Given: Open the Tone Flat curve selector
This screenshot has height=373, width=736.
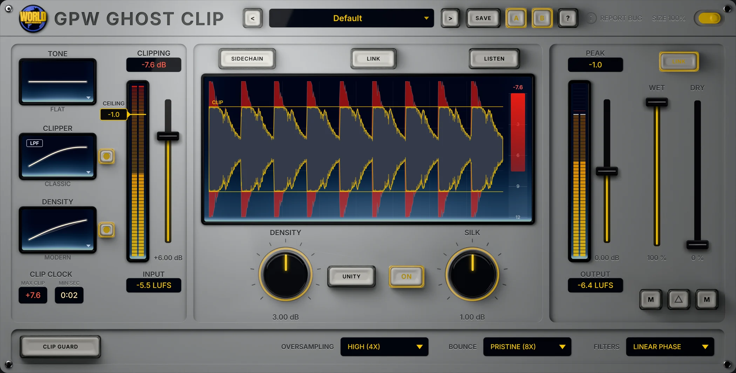Looking at the screenshot, I should (57, 82).
